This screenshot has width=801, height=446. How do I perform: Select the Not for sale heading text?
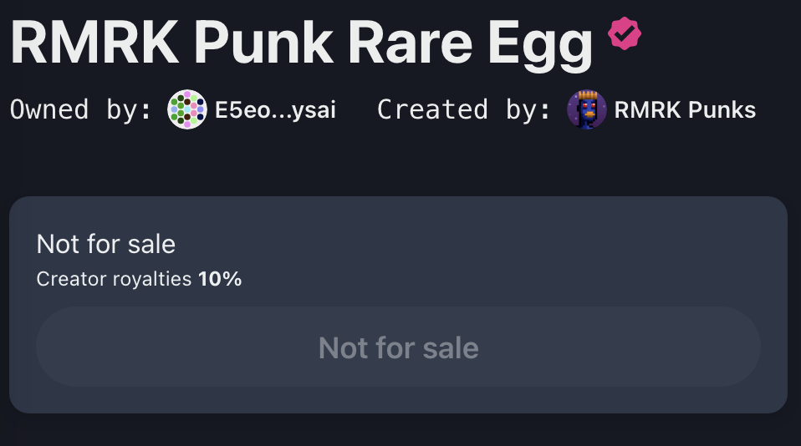106,244
